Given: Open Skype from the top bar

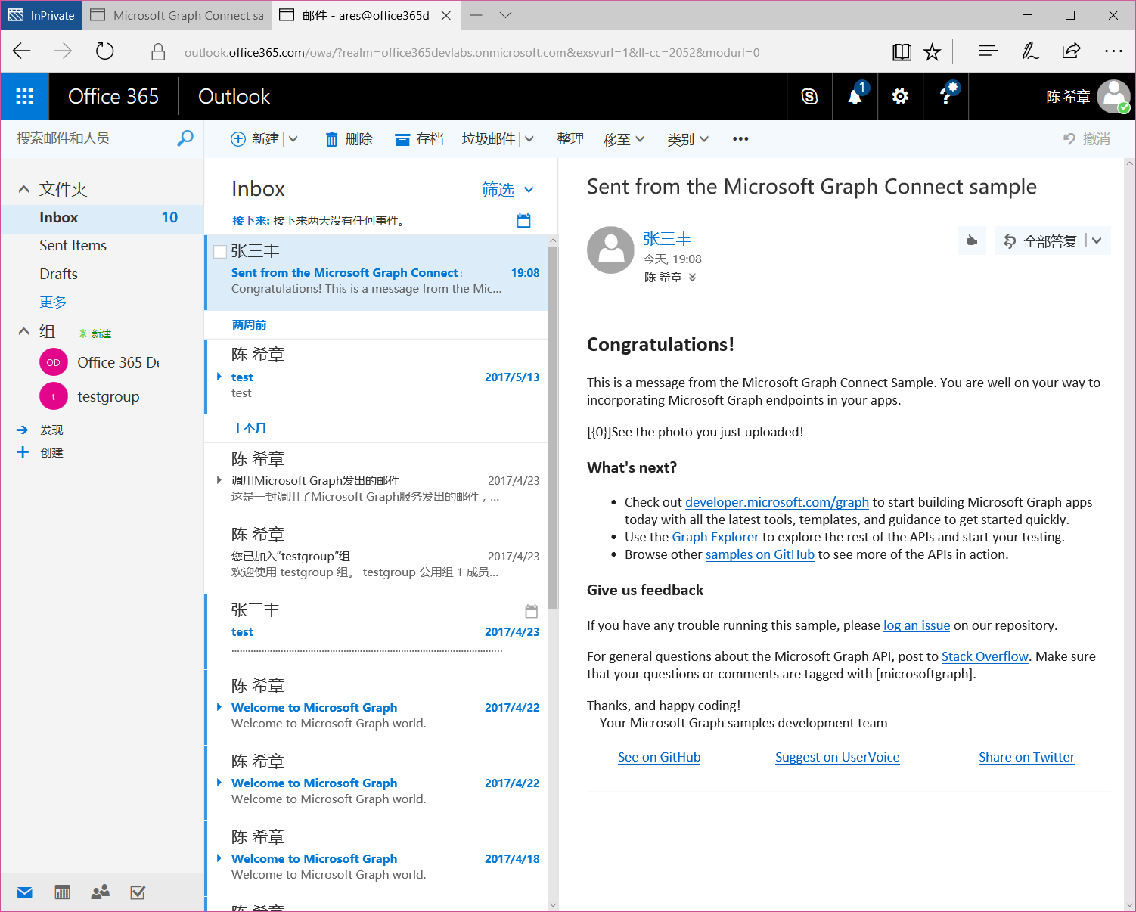Looking at the screenshot, I should 809,97.
